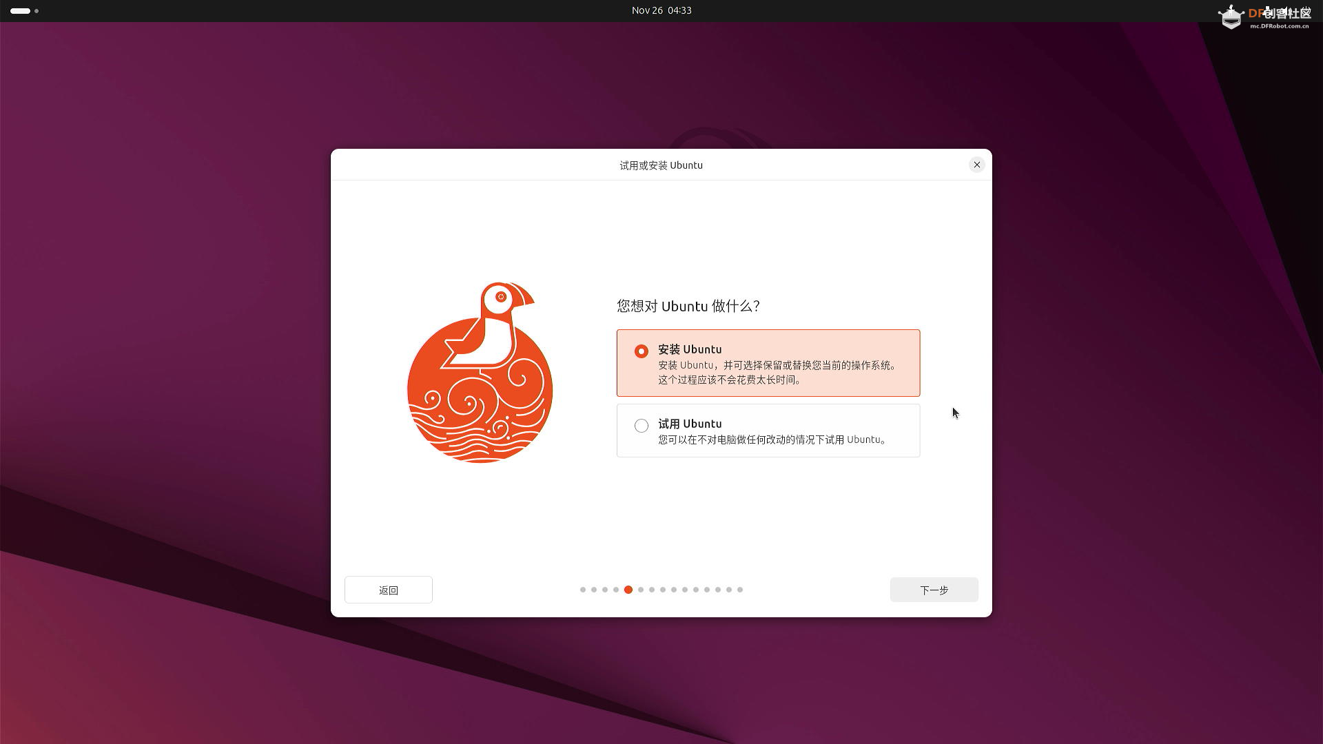Viewport: 1323px width, 744px height.
Task: Click the 试用或安装 Ubuntu window title
Action: point(661,165)
